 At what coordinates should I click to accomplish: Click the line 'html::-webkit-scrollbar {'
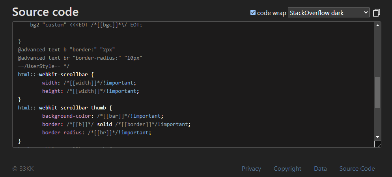pyautogui.click(x=56, y=74)
